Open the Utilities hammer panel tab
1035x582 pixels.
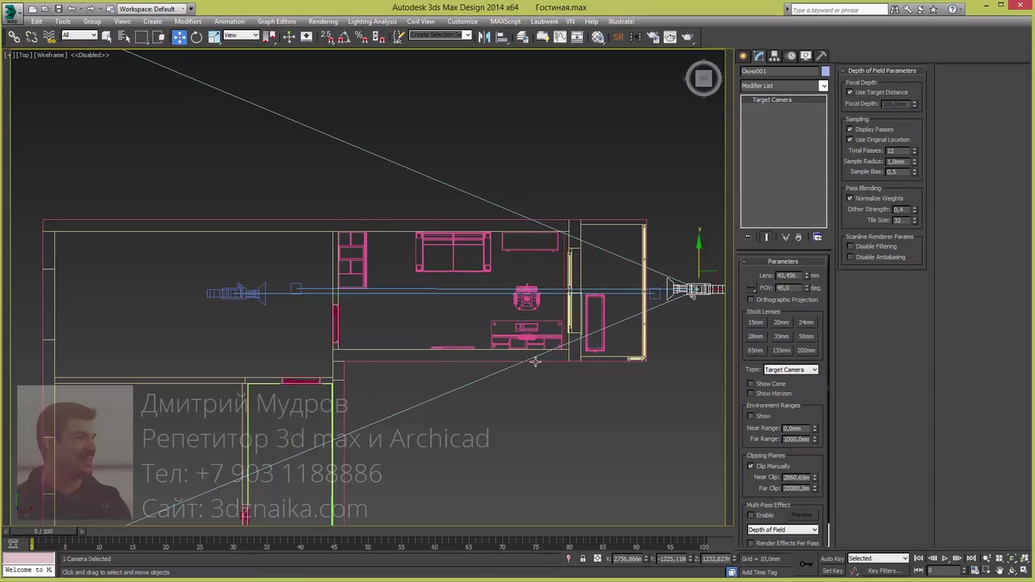click(821, 56)
